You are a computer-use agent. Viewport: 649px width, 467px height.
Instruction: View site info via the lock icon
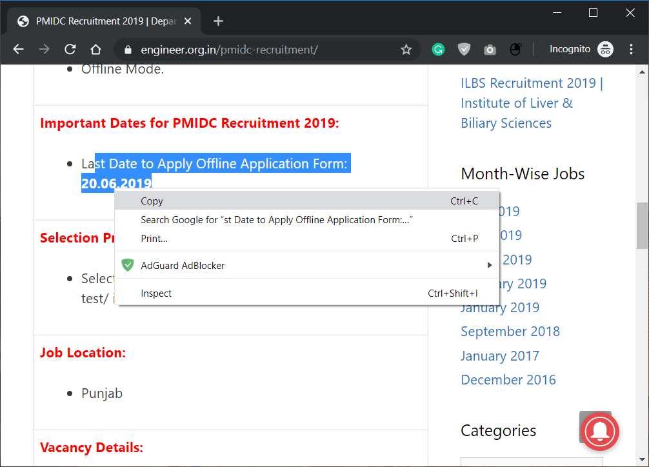128,50
